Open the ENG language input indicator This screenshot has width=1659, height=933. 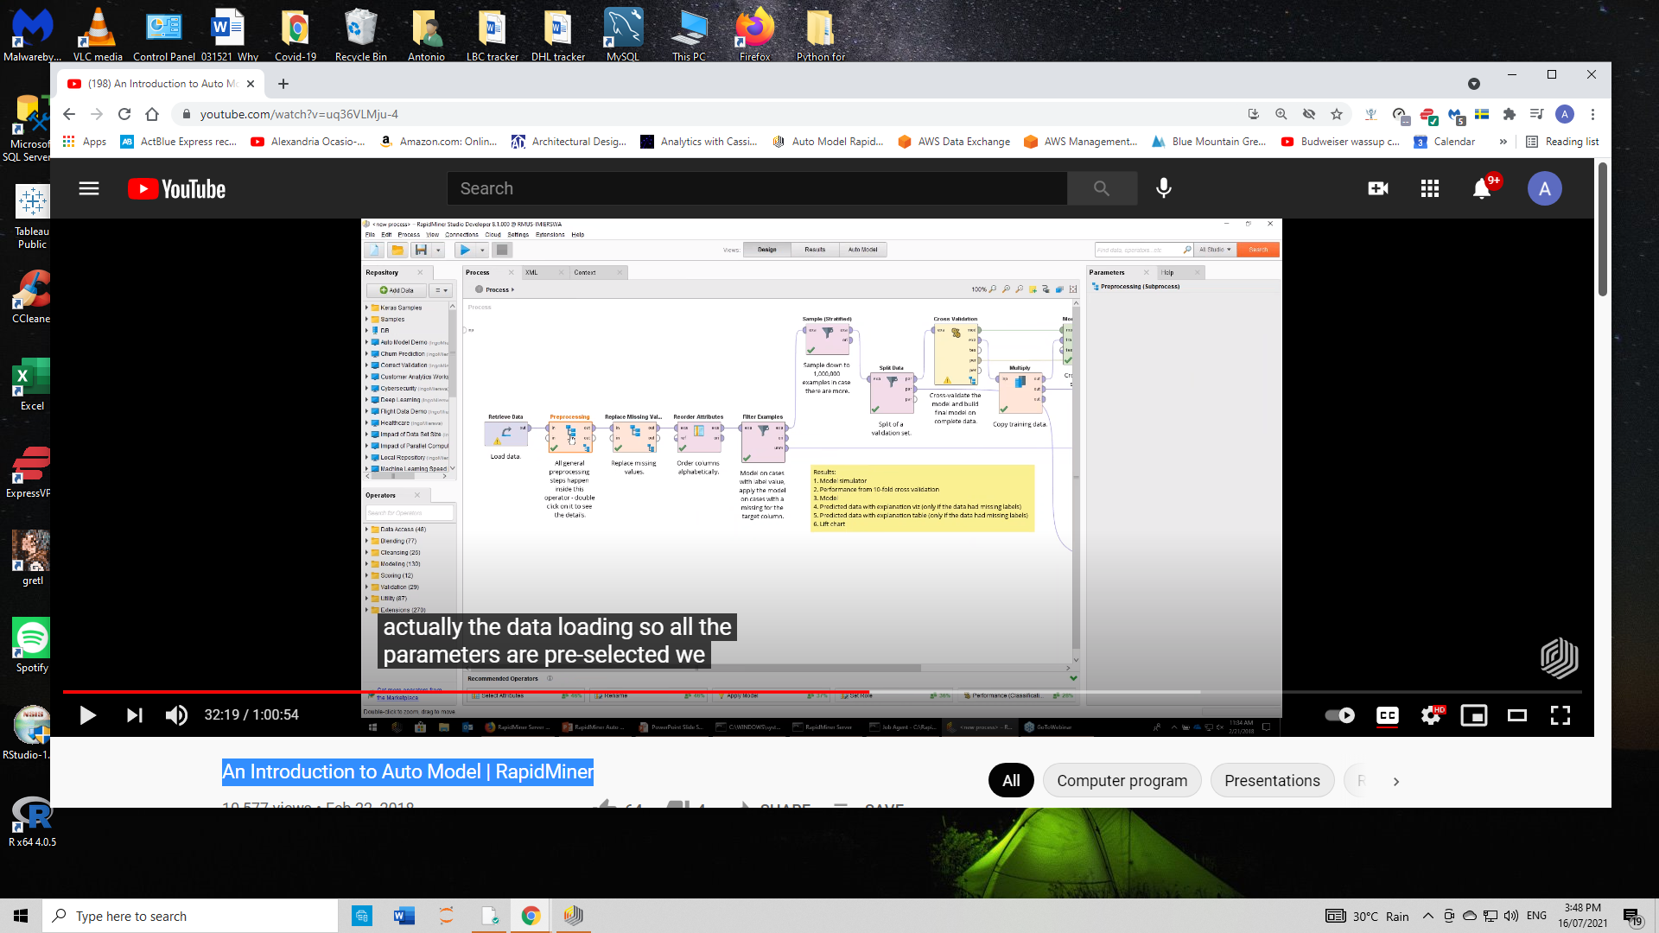click(1536, 916)
